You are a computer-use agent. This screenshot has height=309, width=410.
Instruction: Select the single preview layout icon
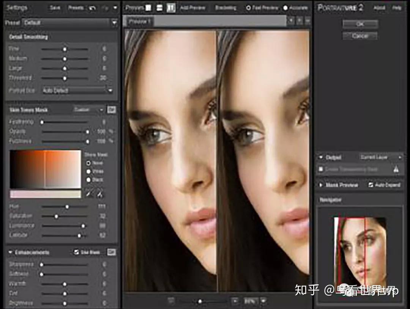point(148,7)
